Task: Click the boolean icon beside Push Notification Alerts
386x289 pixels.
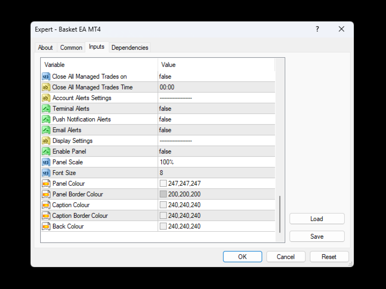Action: pyautogui.click(x=46, y=119)
